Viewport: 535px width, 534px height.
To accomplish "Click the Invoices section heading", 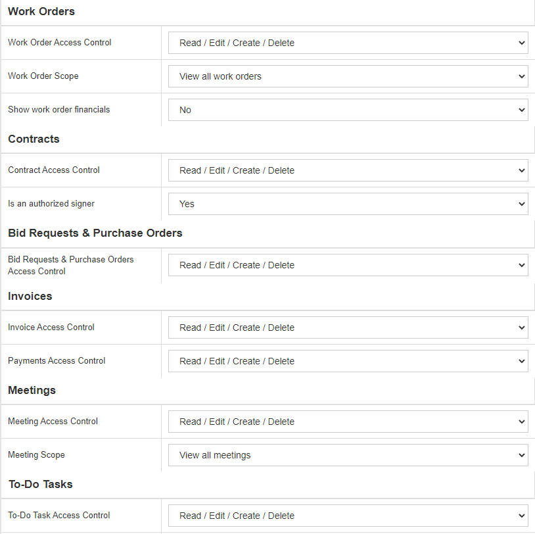I will (30, 296).
